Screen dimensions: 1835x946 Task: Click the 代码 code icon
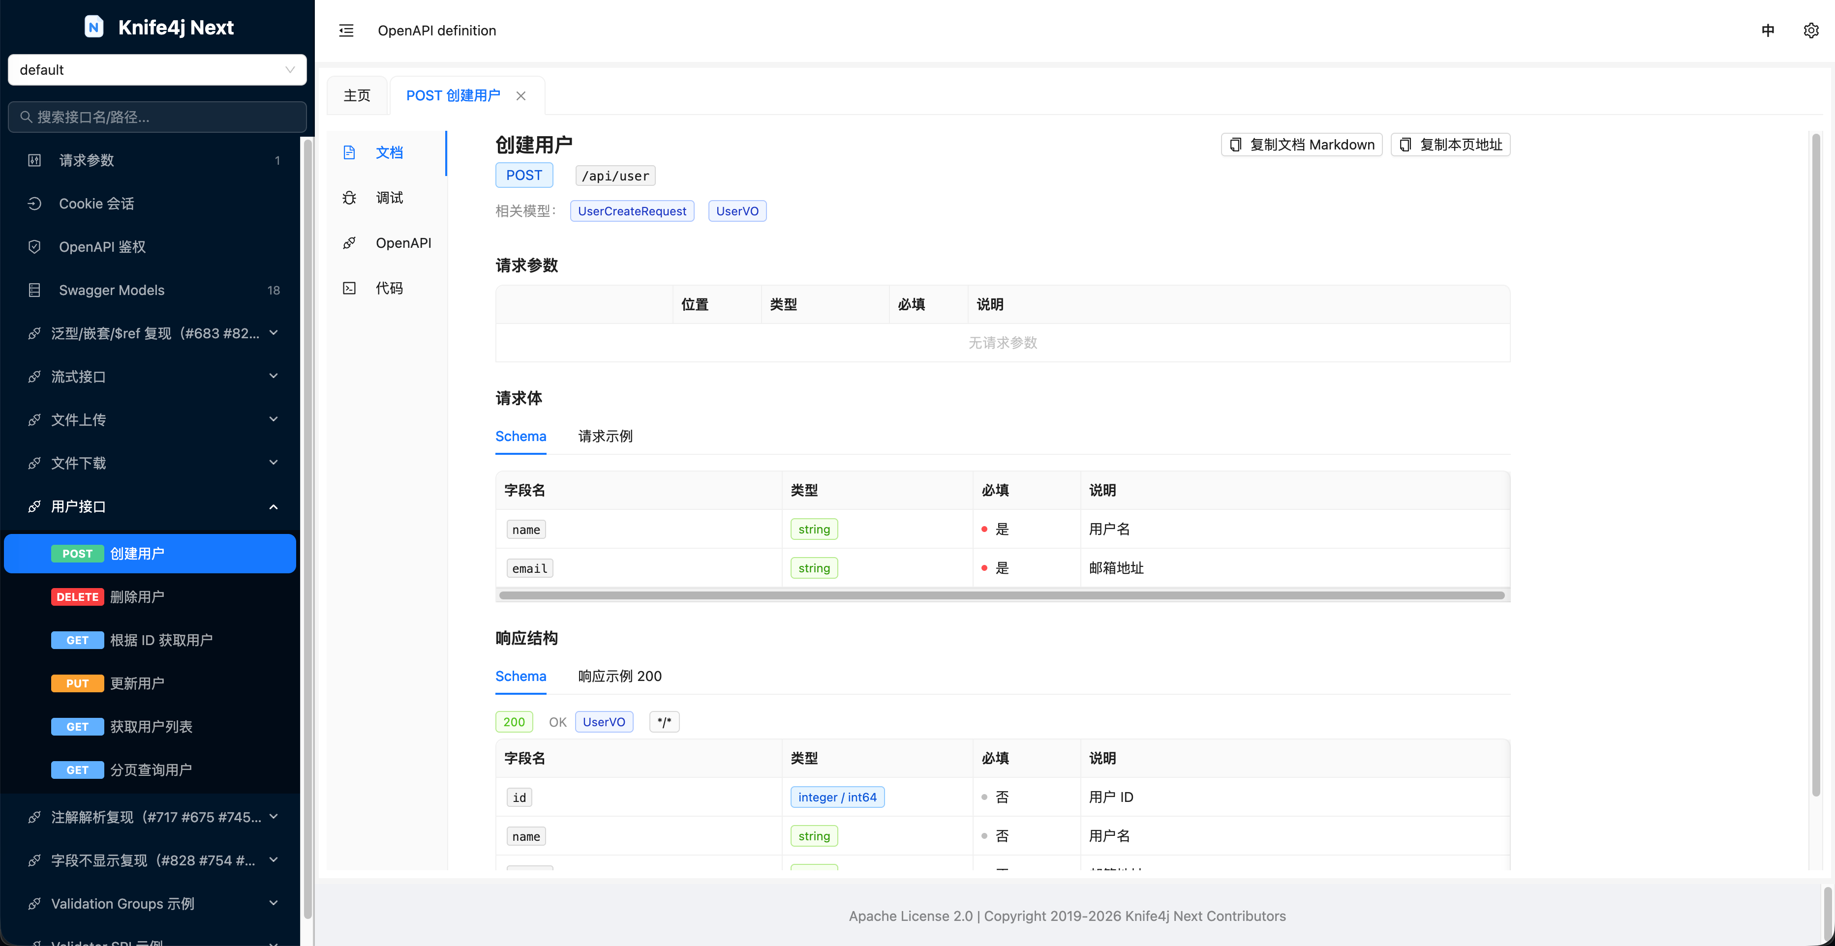coord(349,288)
